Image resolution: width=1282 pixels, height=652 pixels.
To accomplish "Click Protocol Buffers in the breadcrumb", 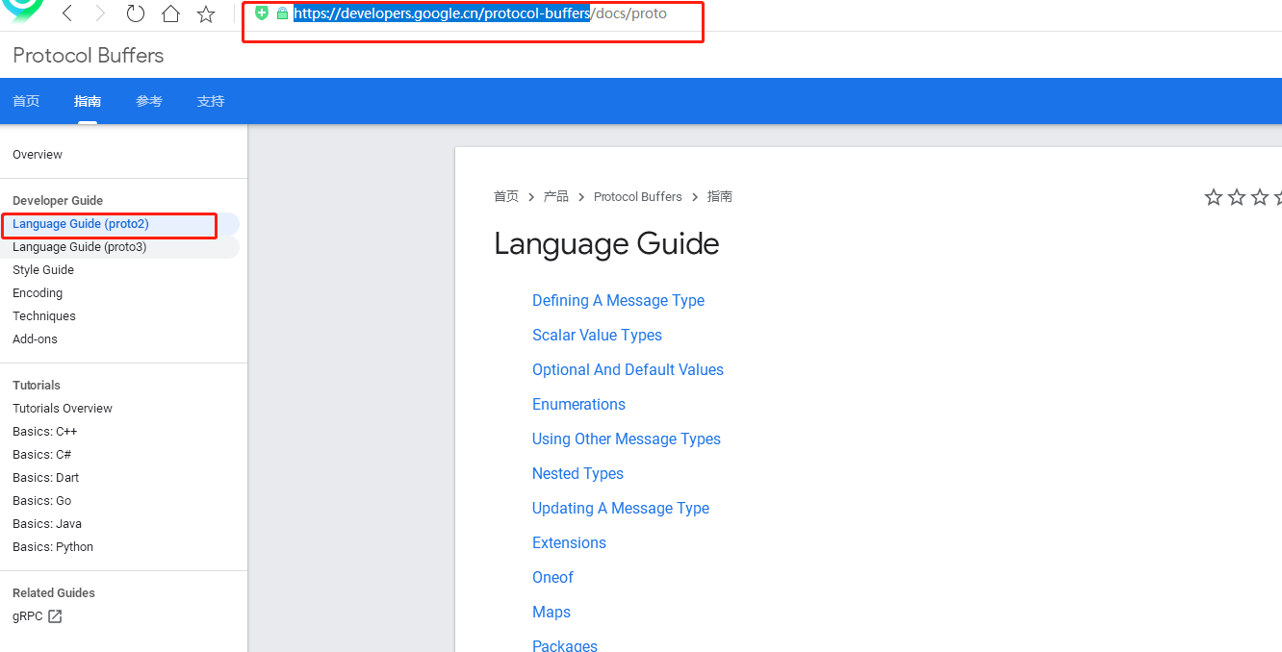I will pyautogui.click(x=638, y=196).
